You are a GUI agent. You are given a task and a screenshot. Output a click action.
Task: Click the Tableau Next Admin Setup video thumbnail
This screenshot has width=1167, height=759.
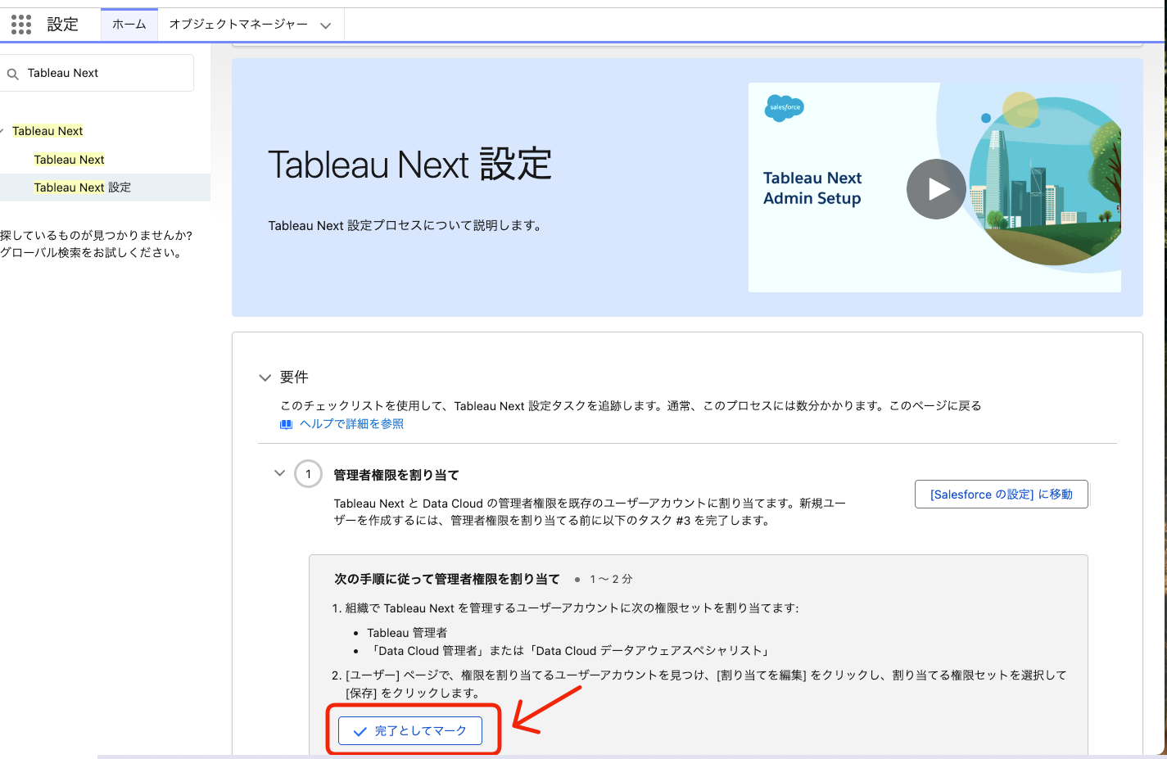(934, 187)
